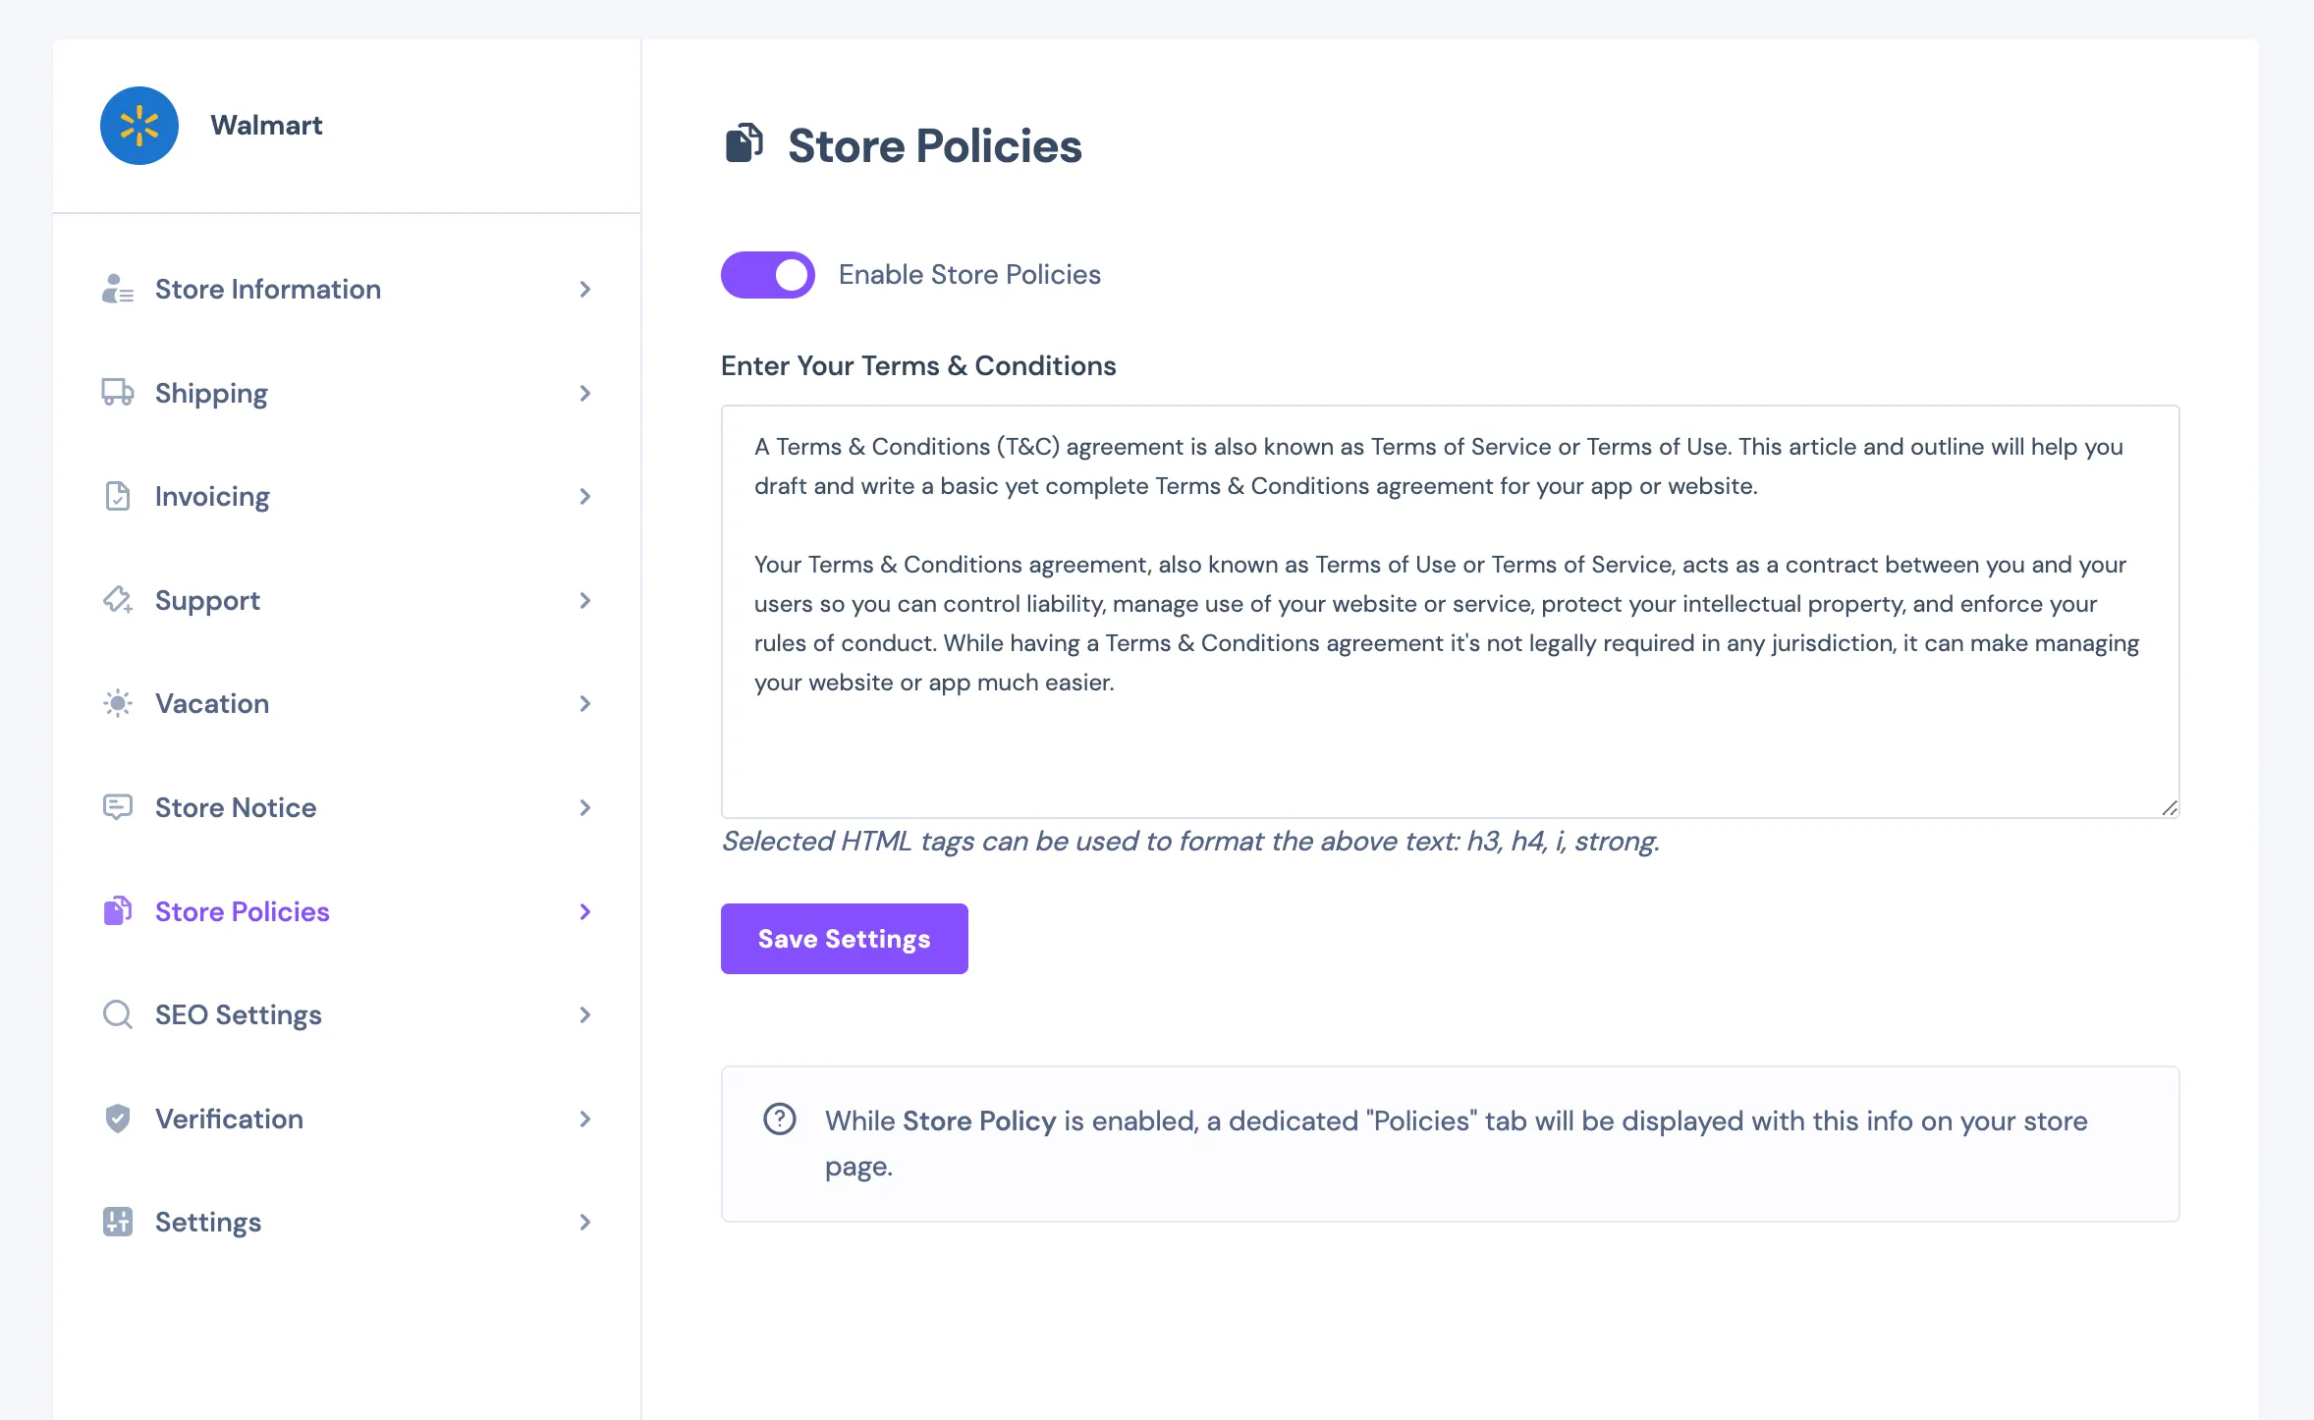Click the Verification shield icon
This screenshot has width=2314, height=1420.
coord(118,1119)
